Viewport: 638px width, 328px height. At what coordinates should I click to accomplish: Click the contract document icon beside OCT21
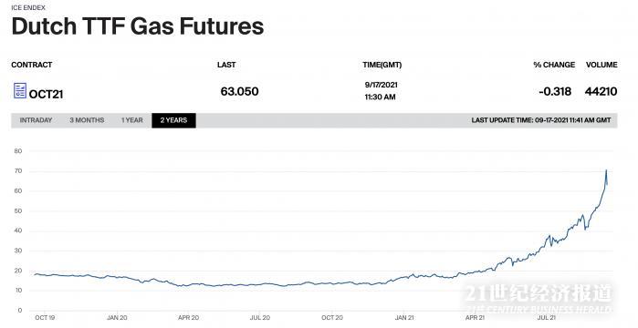pos(20,90)
